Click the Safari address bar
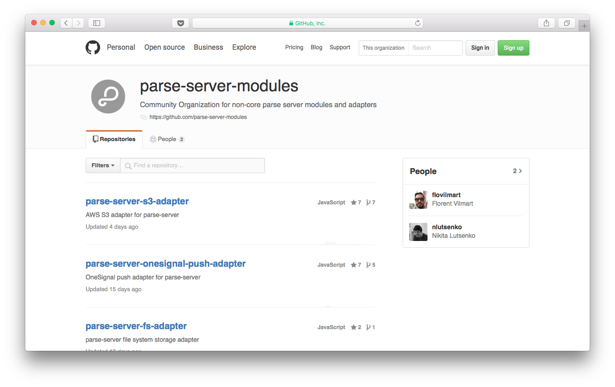This screenshot has height=387, width=615. click(x=307, y=23)
